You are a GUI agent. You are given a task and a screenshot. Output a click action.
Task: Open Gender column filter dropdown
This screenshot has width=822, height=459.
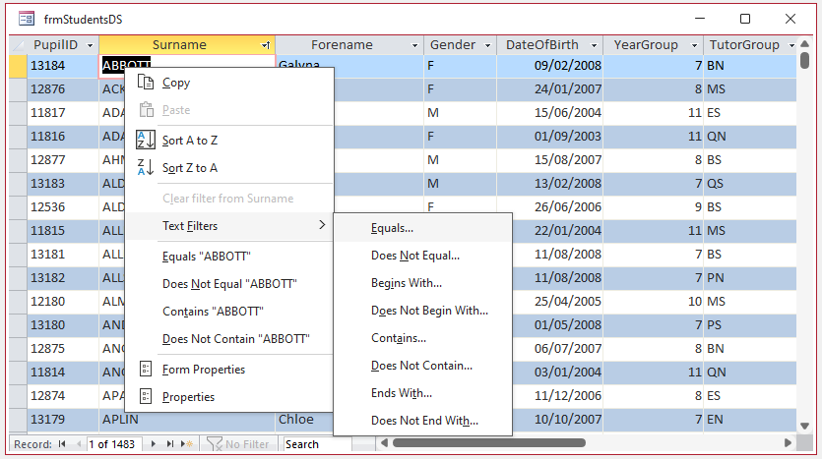pos(487,45)
